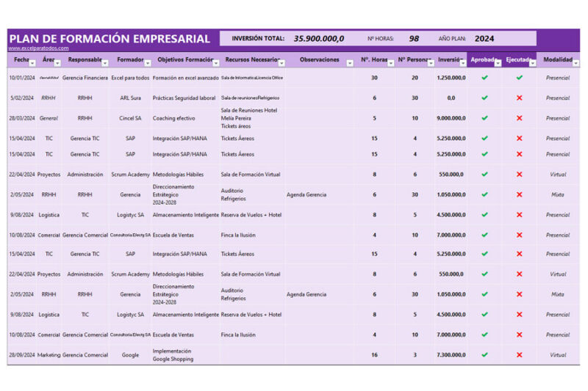The width and height of the screenshot is (588, 391).
Task: Select the investment cell 9.000.000,0
Action: (451, 118)
